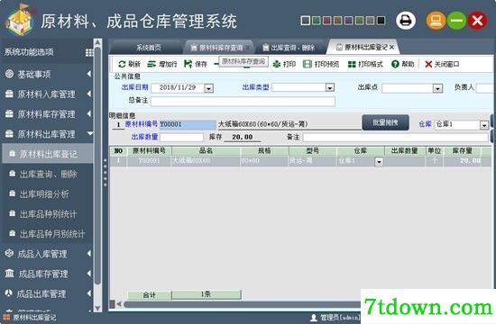Click the sidebar scroll-down arrow
The width and height of the screenshot is (496, 324).
click(x=97, y=308)
